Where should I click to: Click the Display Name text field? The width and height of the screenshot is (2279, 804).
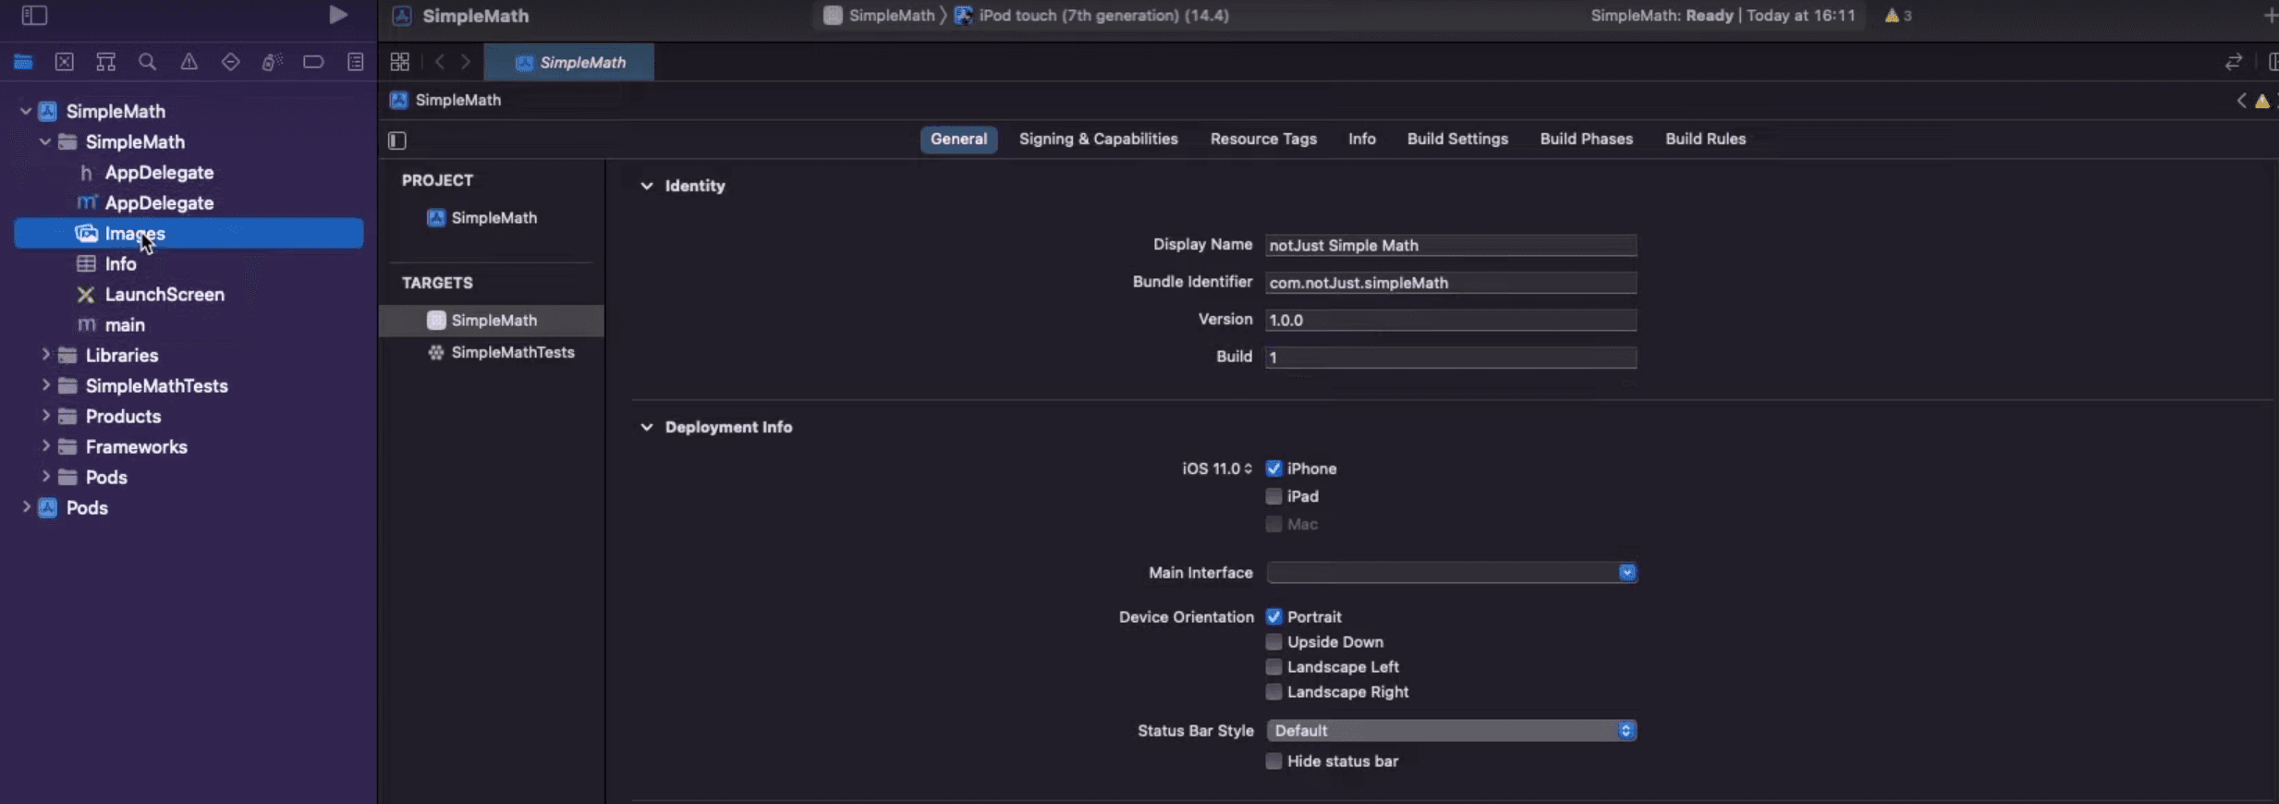click(x=1449, y=245)
